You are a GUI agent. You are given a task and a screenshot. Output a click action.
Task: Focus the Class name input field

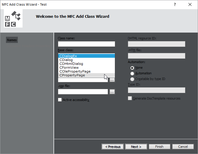tap(86, 44)
